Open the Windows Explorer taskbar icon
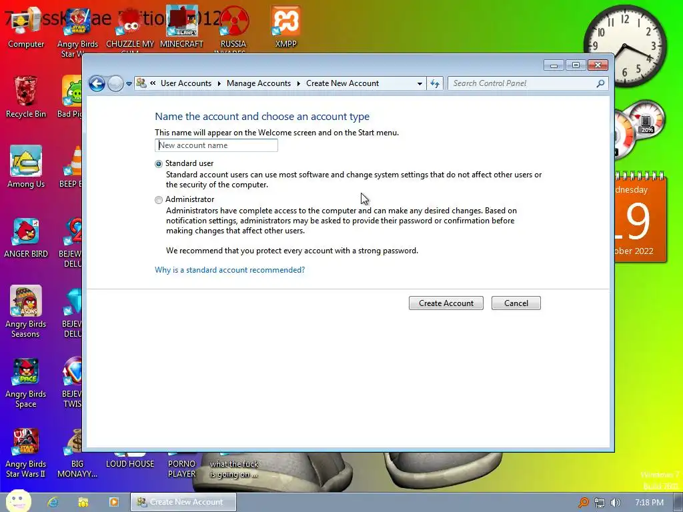The width and height of the screenshot is (683, 512). pos(83,502)
